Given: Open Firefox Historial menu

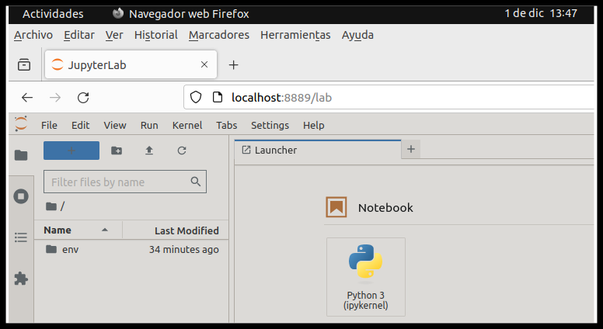Looking at the screenshot, I should point(155,35).
